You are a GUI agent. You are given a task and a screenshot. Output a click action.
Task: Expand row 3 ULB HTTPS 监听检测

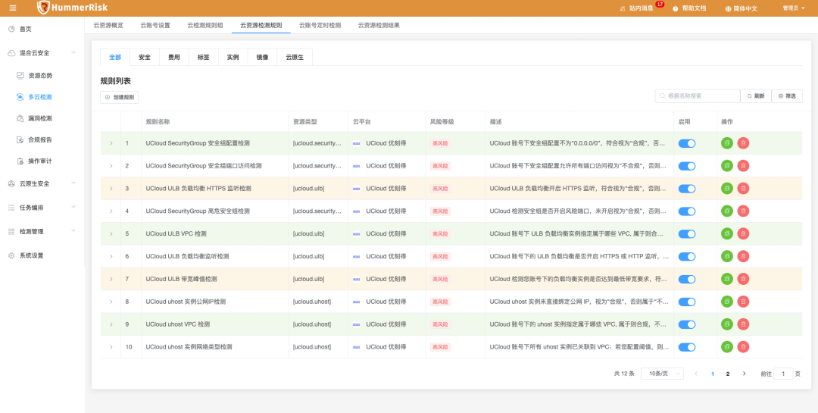click(x=111, y=189)
